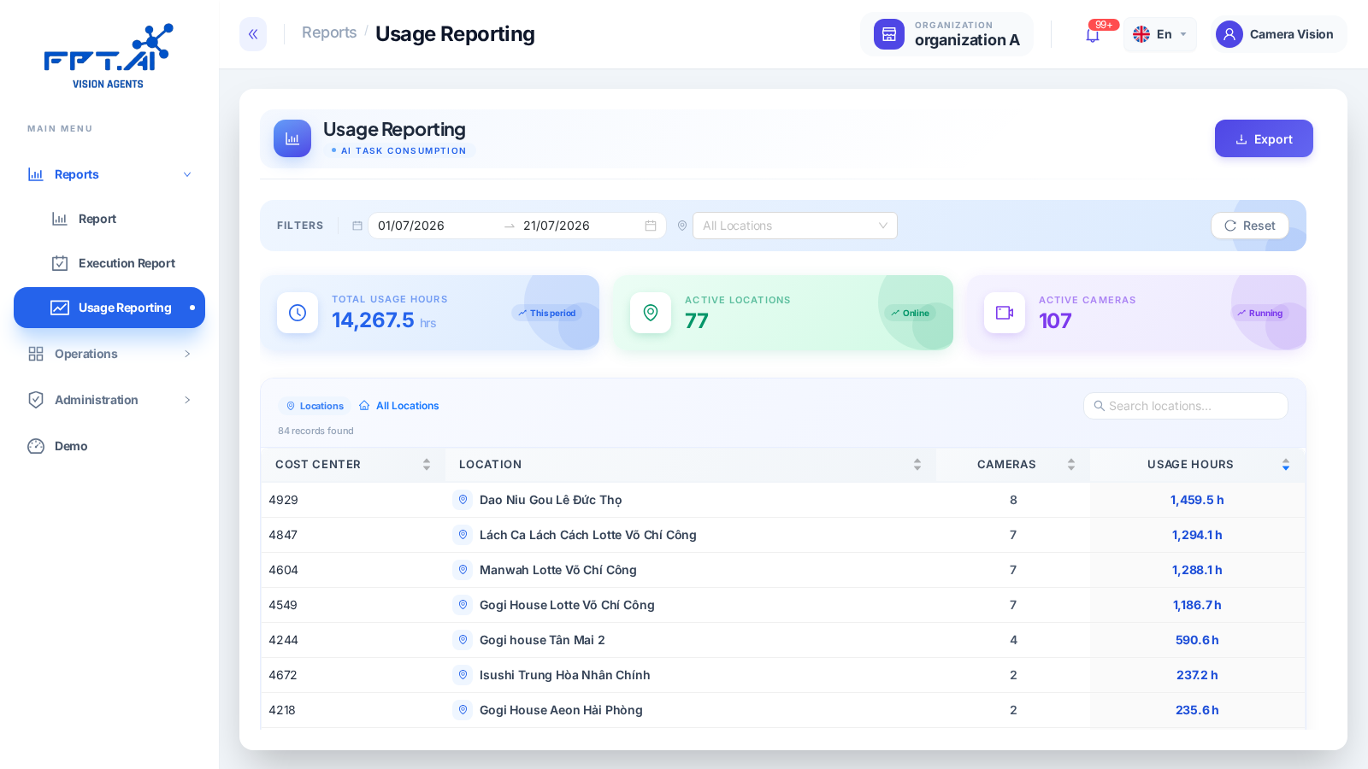Click the Reports breadcrumb link
1368x769 pixels.
click(x=329, y=32)
